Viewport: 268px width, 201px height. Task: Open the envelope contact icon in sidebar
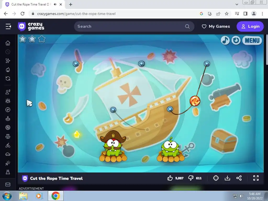tap(8, 185)
